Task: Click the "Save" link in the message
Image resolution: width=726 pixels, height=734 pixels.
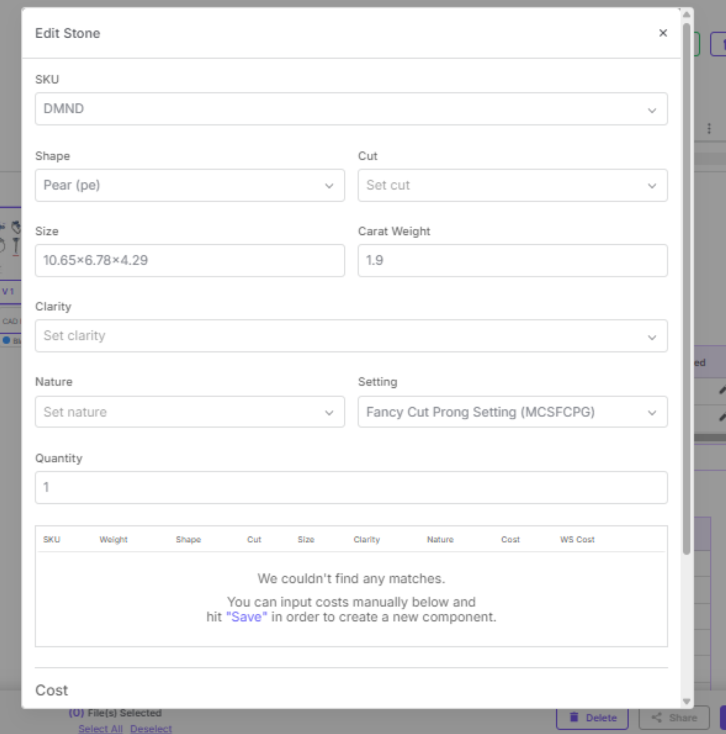Action: point(247,617)
